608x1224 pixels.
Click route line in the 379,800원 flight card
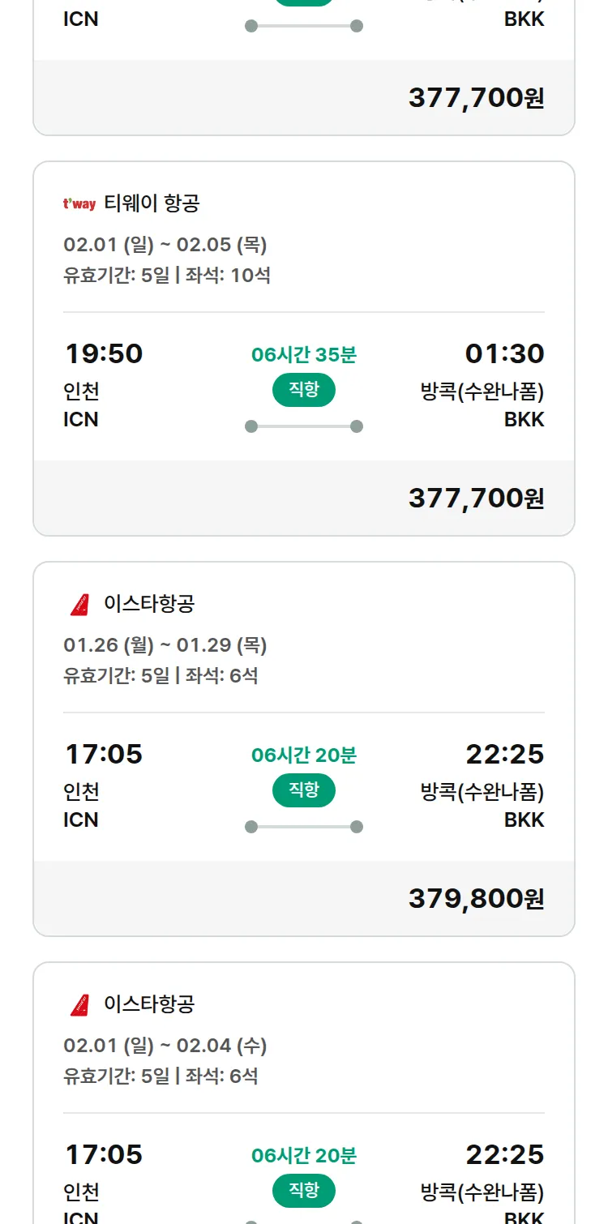coord(304,827)
